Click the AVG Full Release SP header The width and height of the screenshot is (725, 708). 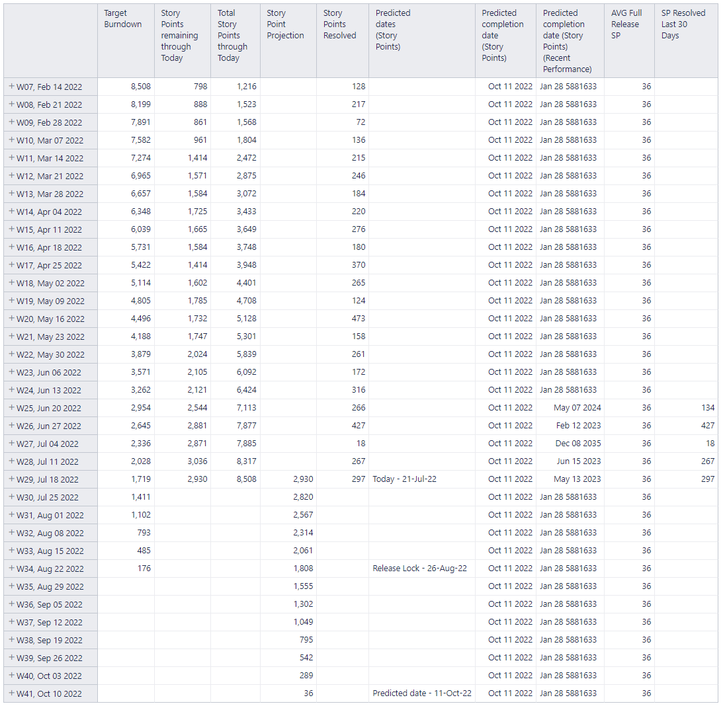pyautogui.click(x=629, y=41)
